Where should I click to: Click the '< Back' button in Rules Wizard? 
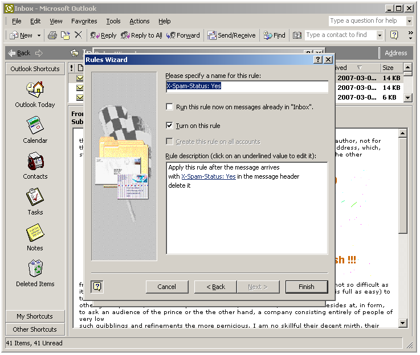(x=215, y=287)
